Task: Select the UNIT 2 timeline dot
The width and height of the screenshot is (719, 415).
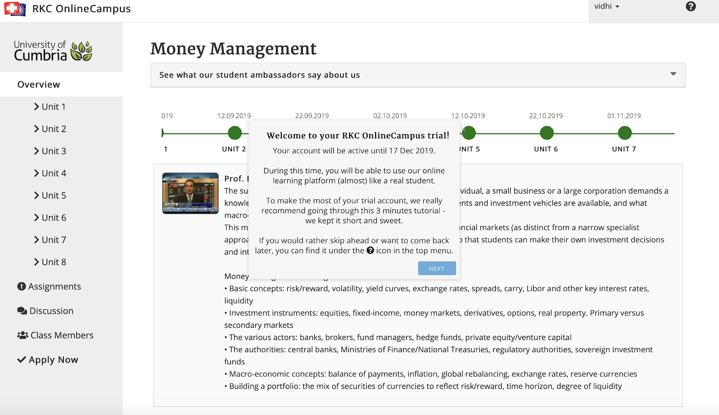Action: point(235,133)
